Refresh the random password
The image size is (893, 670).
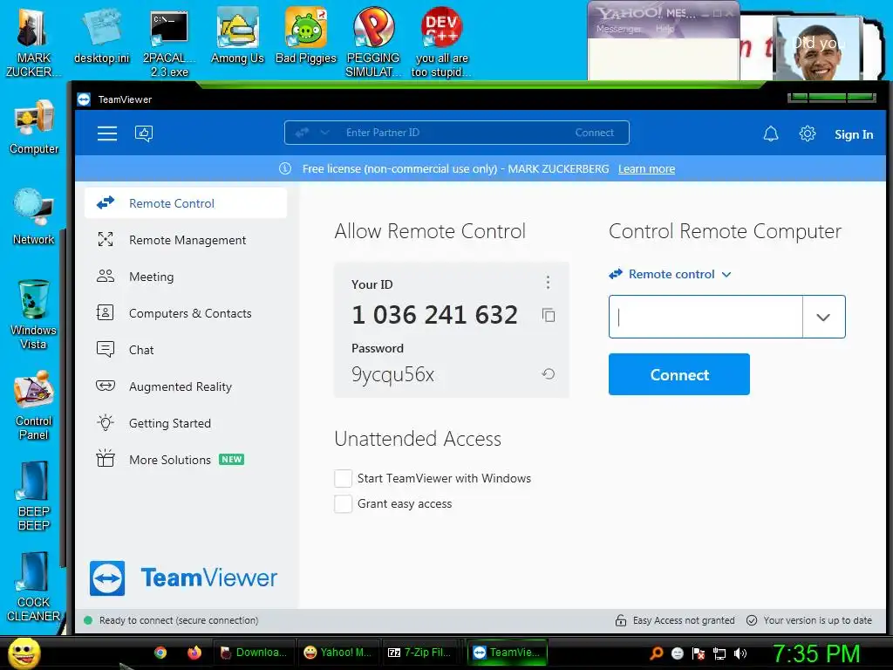(x=548, y=373)
